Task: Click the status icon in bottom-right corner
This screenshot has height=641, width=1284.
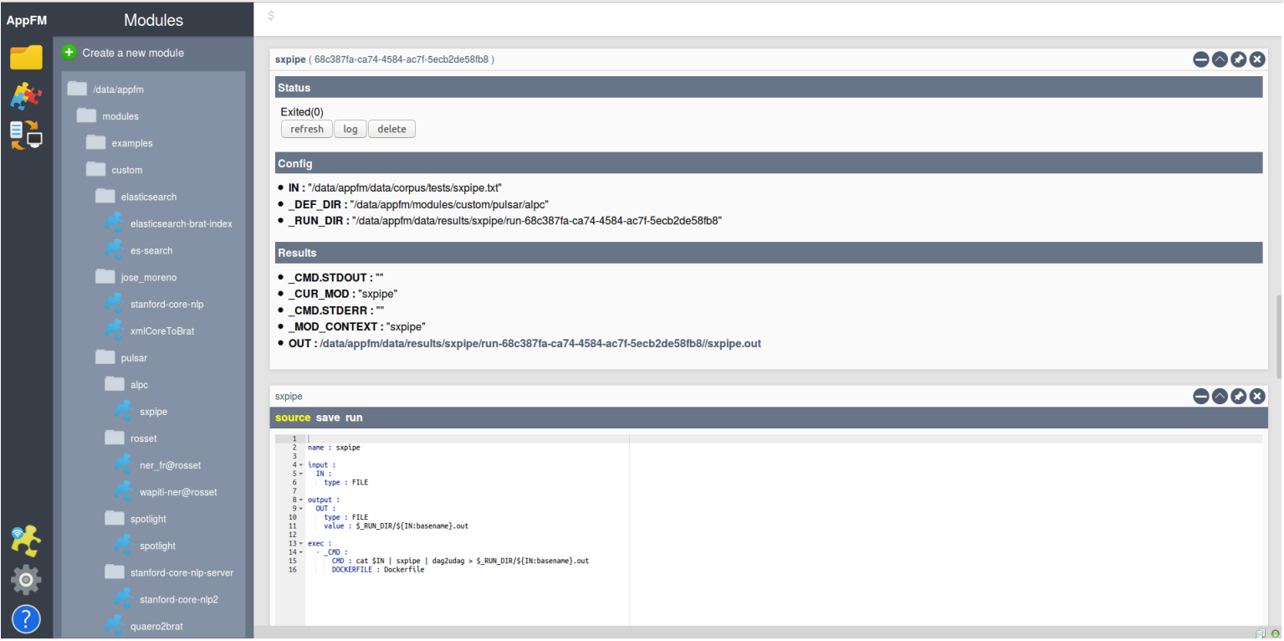Action: (1275, 633)
